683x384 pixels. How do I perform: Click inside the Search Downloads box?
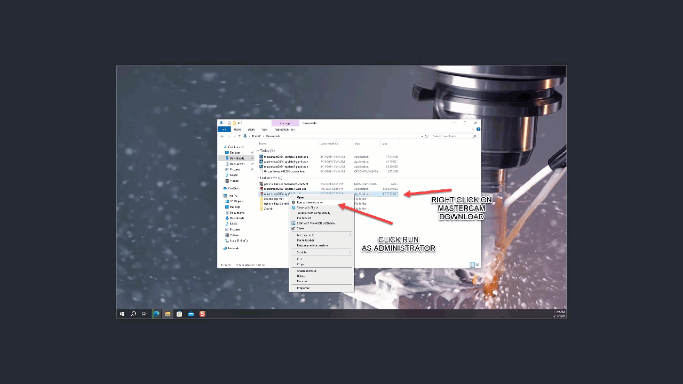[x=454, y=136]
